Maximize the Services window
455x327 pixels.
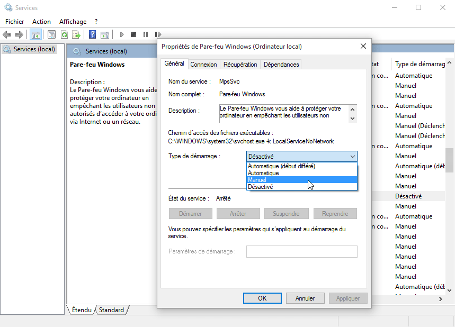[x=418, y=7]
